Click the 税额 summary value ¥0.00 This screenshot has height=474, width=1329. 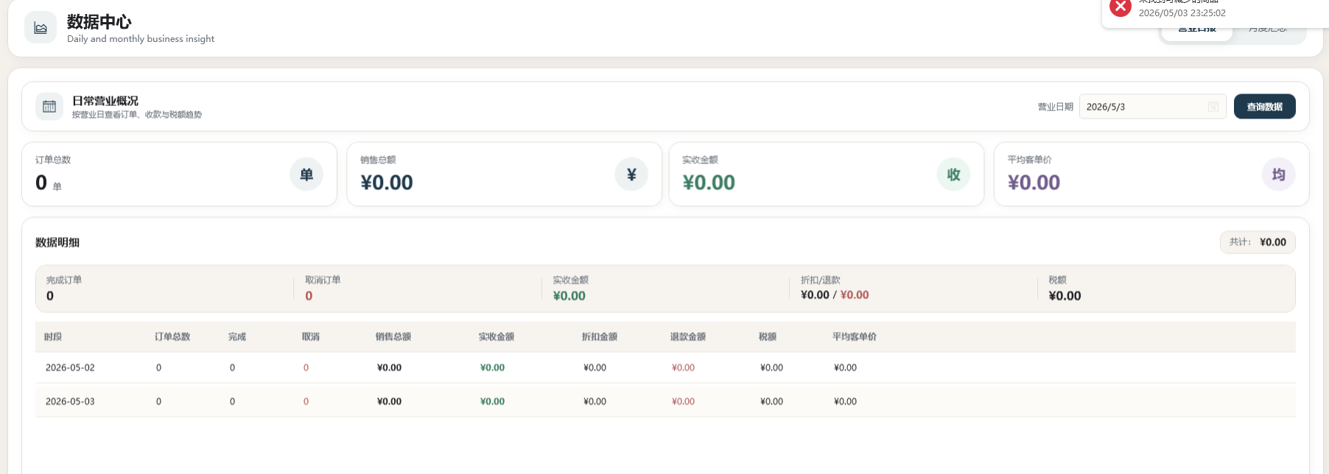[1065, 296]
